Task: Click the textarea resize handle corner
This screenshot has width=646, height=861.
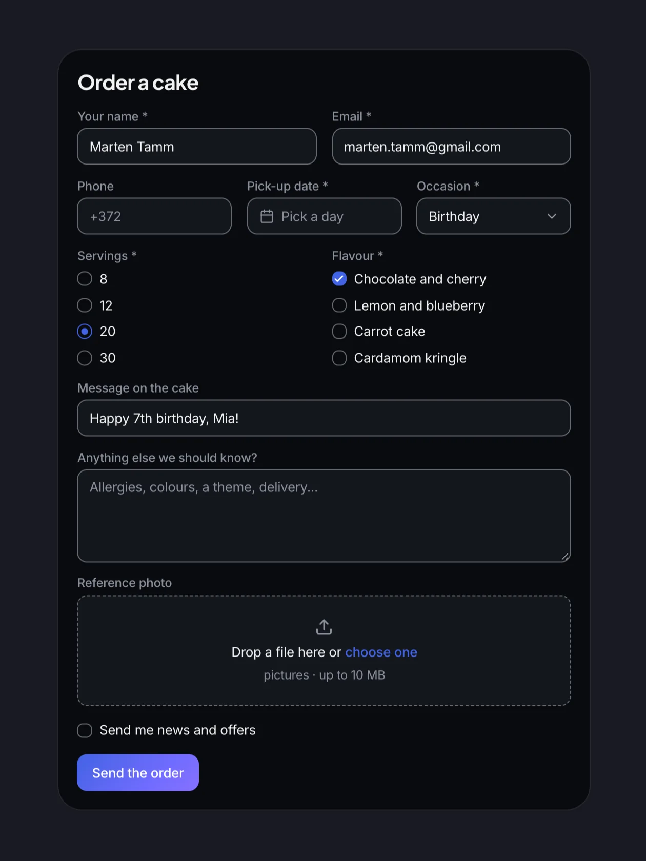Action: pyautogui.click(x=565, y=557)
